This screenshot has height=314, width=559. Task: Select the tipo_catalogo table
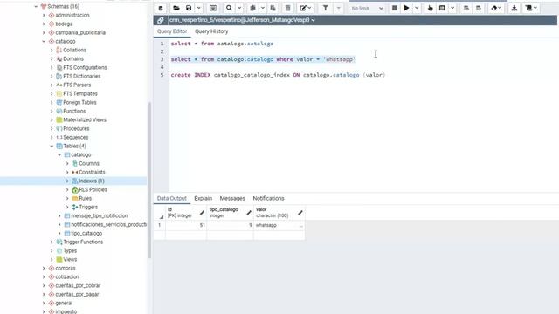[86, 233]
